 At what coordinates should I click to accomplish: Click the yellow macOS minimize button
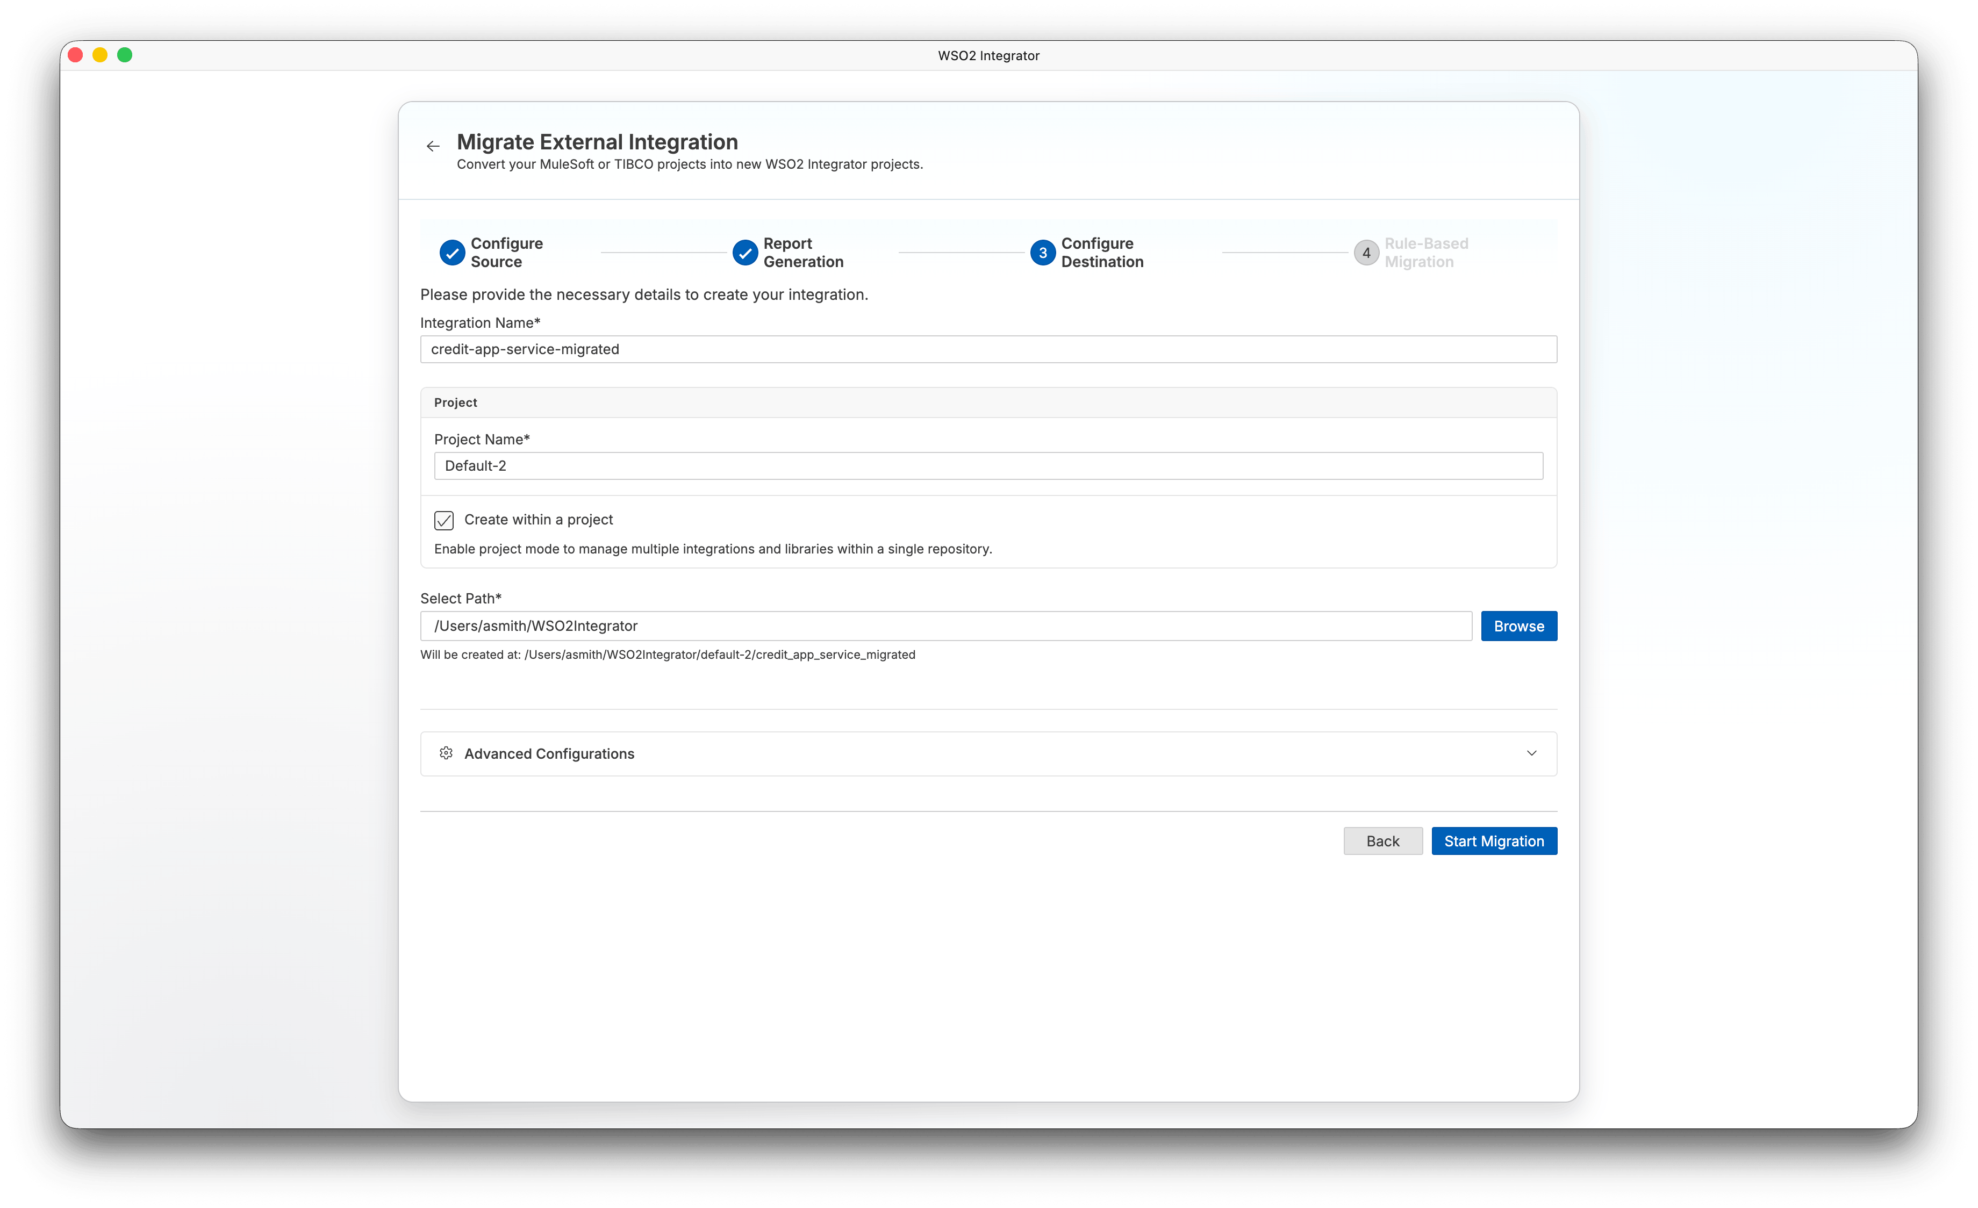click(x=101, y=55)
